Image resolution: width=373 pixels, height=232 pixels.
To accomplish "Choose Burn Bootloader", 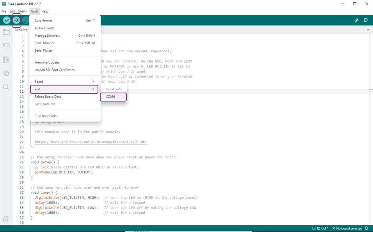I will 65,116.
